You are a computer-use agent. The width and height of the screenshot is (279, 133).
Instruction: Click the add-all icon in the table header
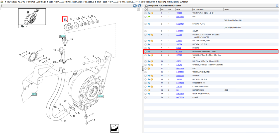click(x=146, y=9)
